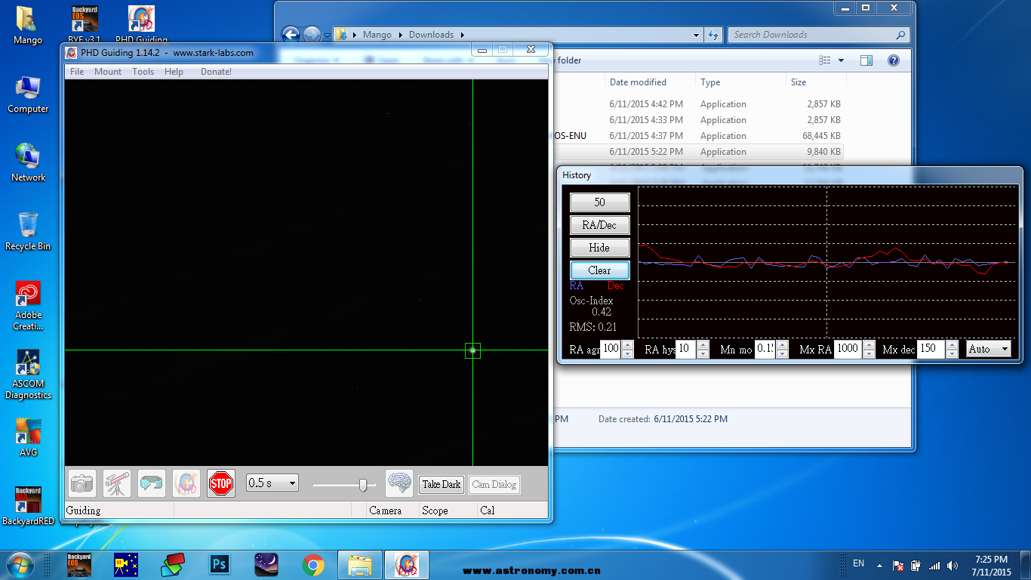Click the camera connect icon in PHD

[82, 483]
